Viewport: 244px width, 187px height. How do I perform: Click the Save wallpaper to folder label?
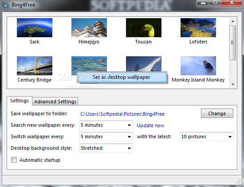39,113
